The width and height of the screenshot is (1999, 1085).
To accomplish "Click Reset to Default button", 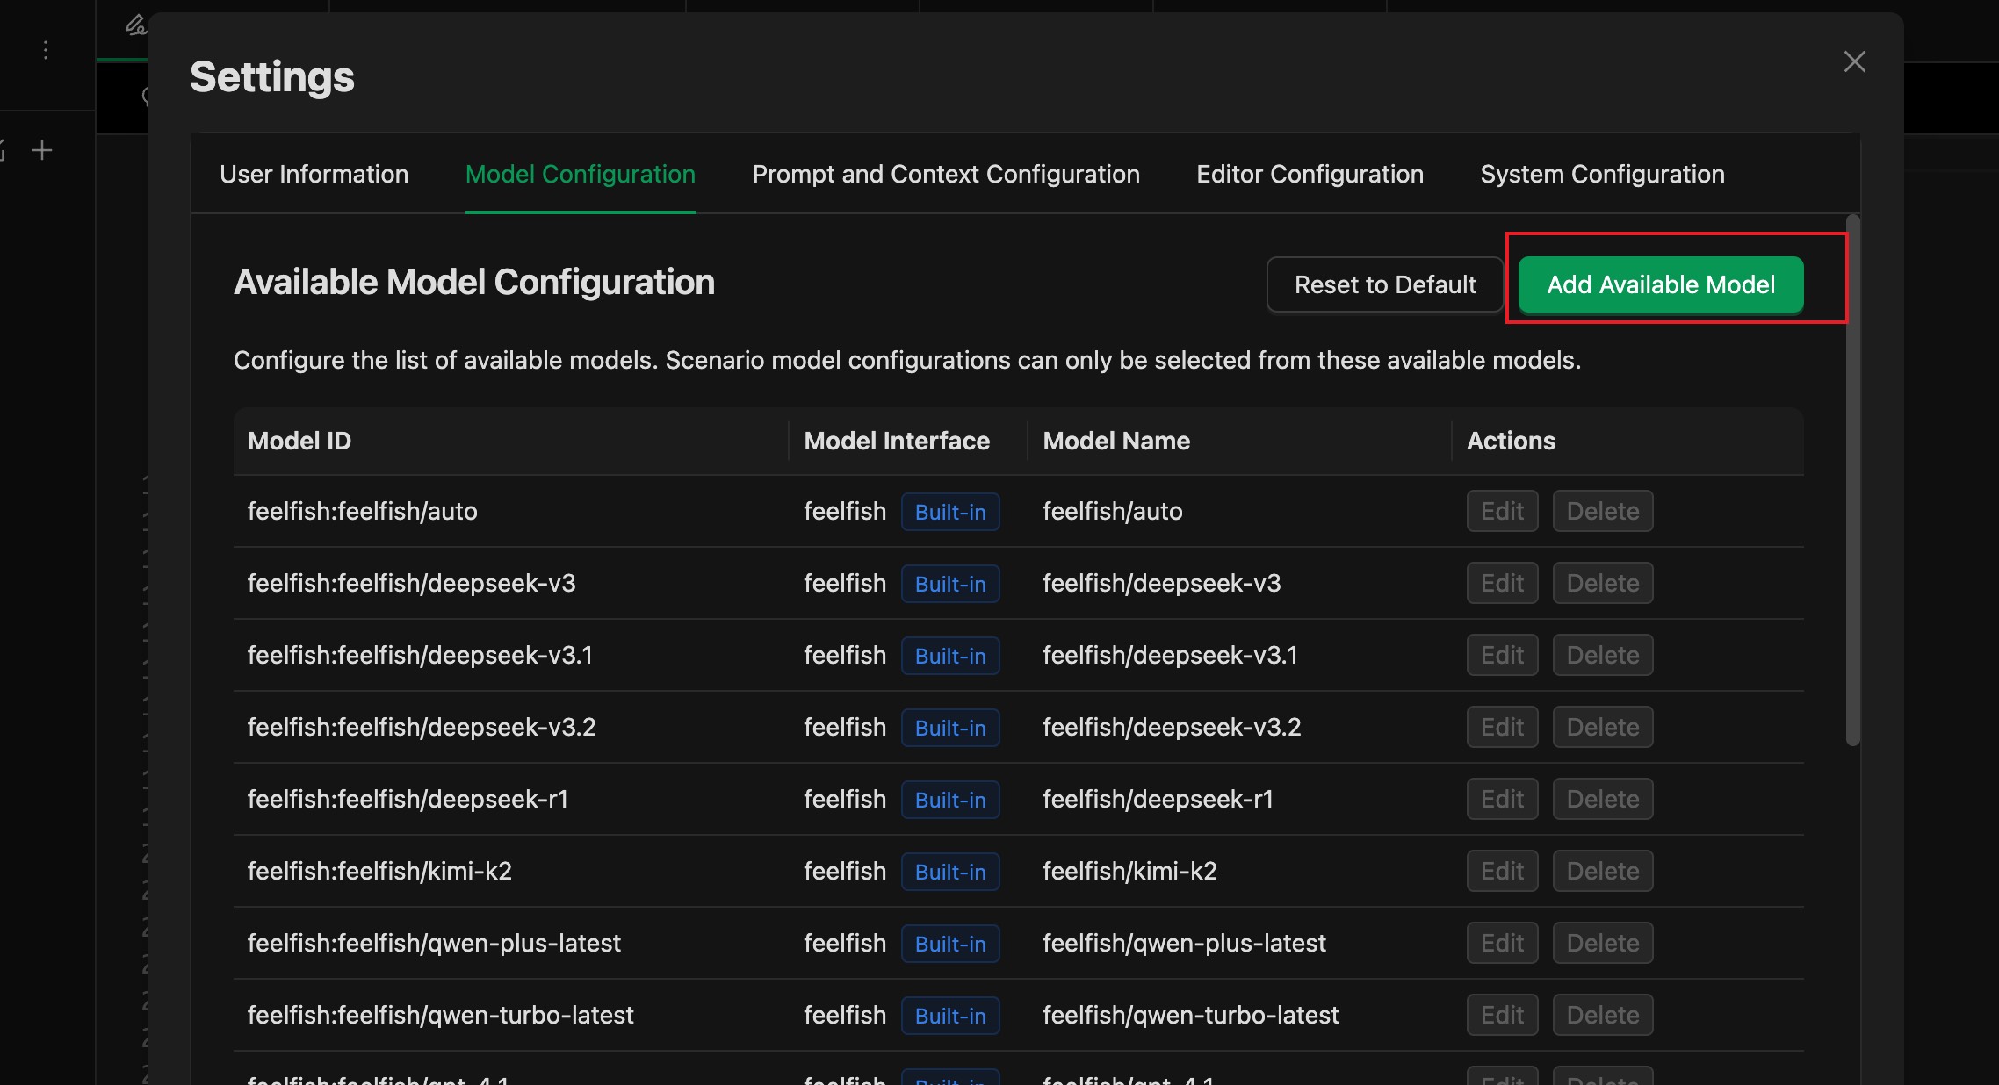I will coord(1384,284).
